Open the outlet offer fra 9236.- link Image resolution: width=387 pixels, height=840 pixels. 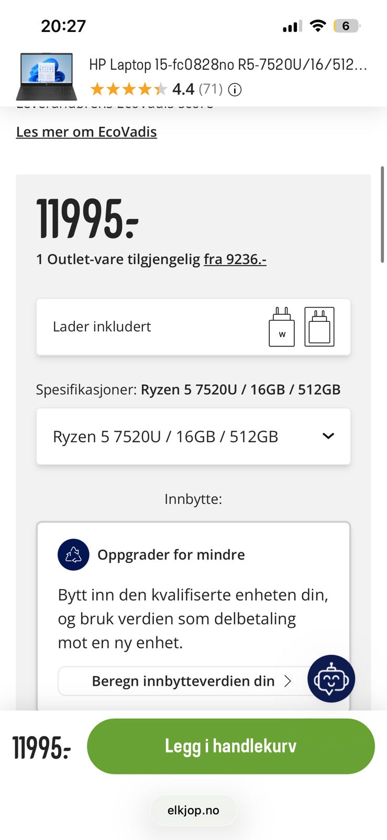click(235, 259)
